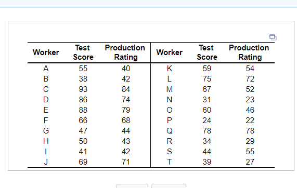Screen dimensions: 297x188
Task: Select worker M production rating 52
Action: point(250,89)
